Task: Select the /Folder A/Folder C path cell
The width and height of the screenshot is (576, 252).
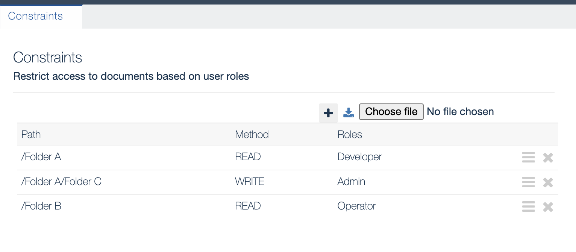Action: [62, 182]
